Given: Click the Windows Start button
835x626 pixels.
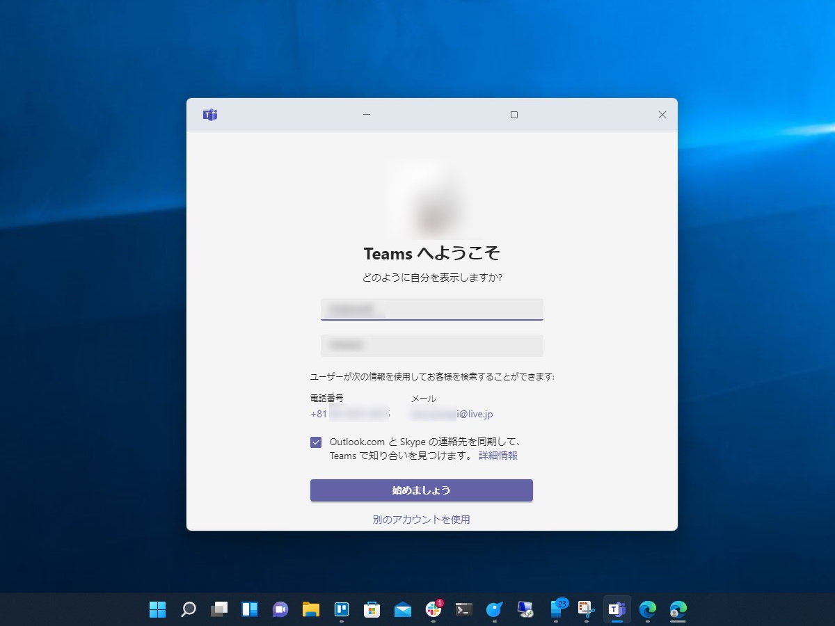Looking at the screenshot, I should 159,610.
